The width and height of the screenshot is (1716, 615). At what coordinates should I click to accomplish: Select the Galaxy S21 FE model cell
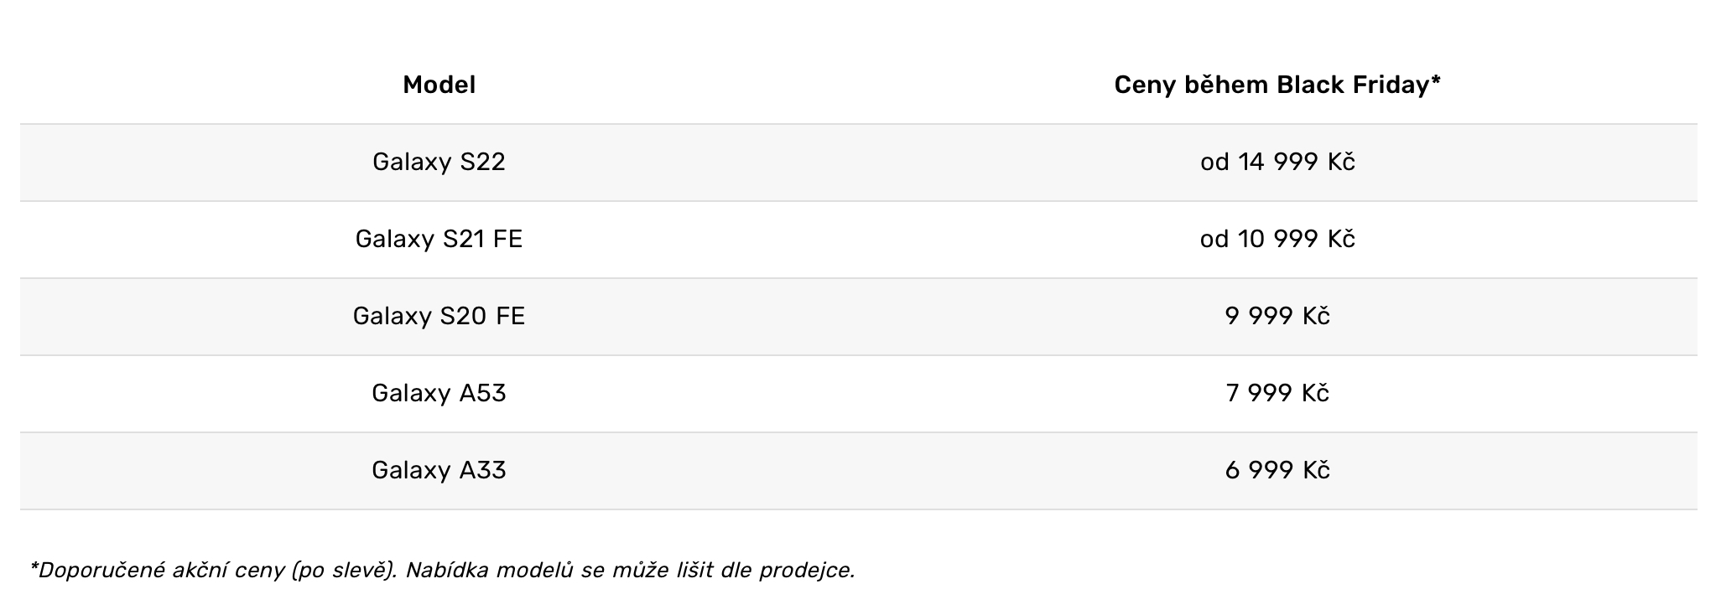tap(439, 239)
